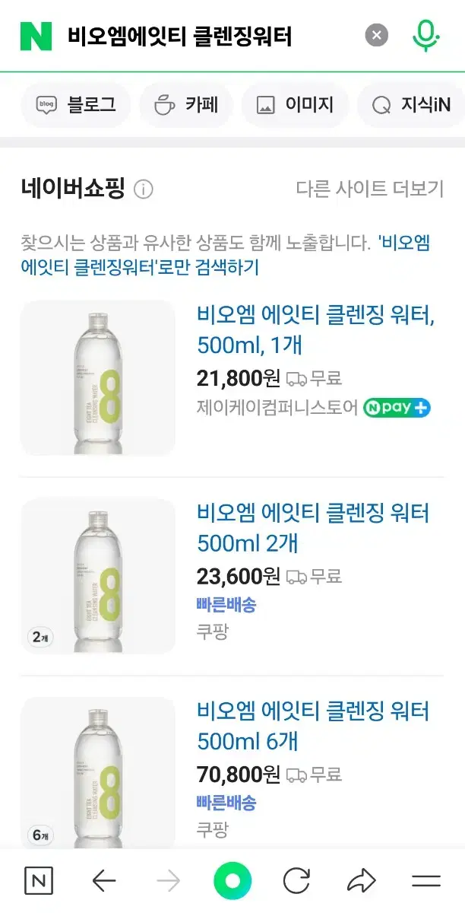Switch to the 블로그 tab
Viewport: 465px width, 913px height.
point(74,105)
